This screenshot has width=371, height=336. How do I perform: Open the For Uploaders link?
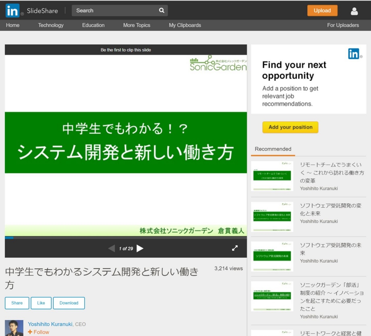[x=343, y=25]
